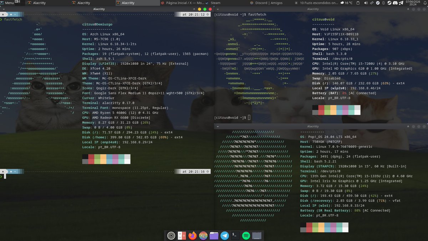Click the lower-right Alacritty window title bar
Viewport: 428px width, 241px height.
point(320,126)
